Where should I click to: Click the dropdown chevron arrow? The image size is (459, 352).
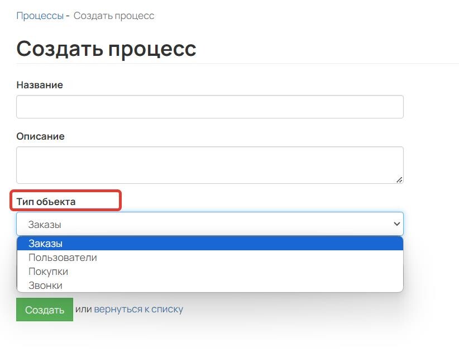point(396,224)
